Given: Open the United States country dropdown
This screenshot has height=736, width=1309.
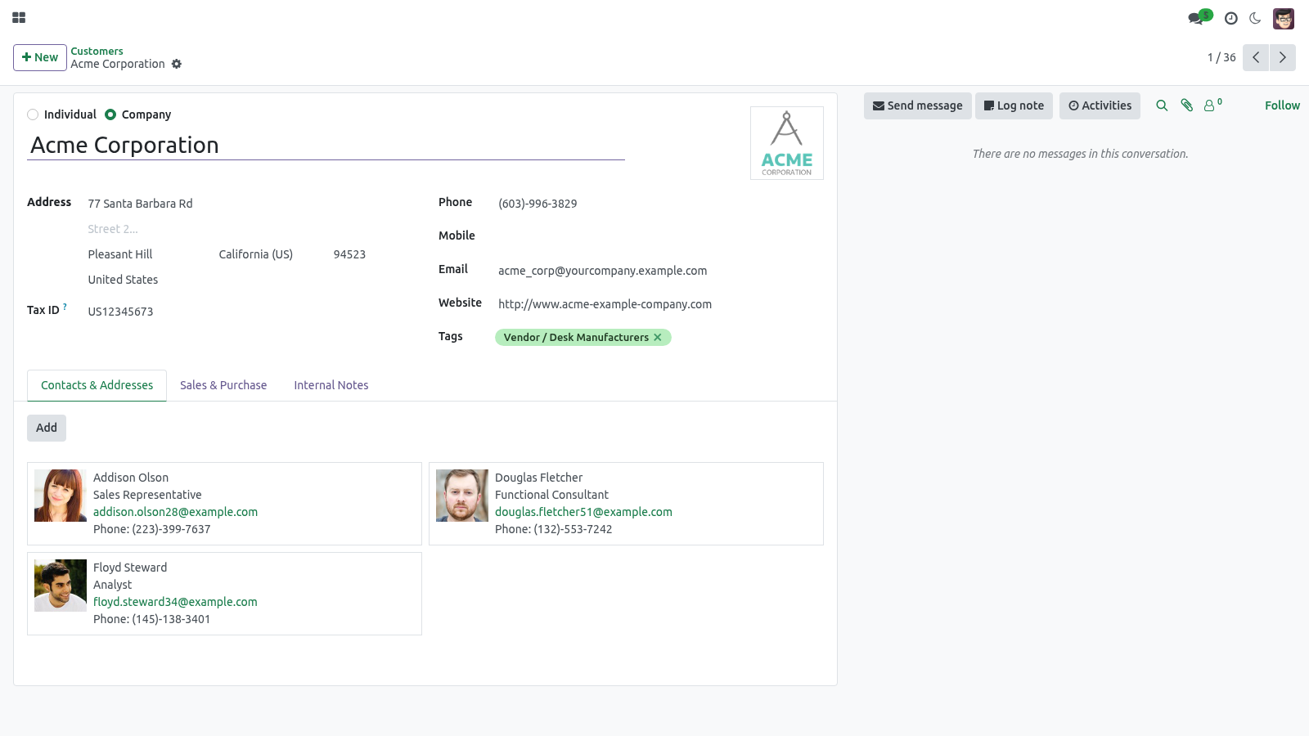Looking at the screenshot, I should [x=249, y=280].
